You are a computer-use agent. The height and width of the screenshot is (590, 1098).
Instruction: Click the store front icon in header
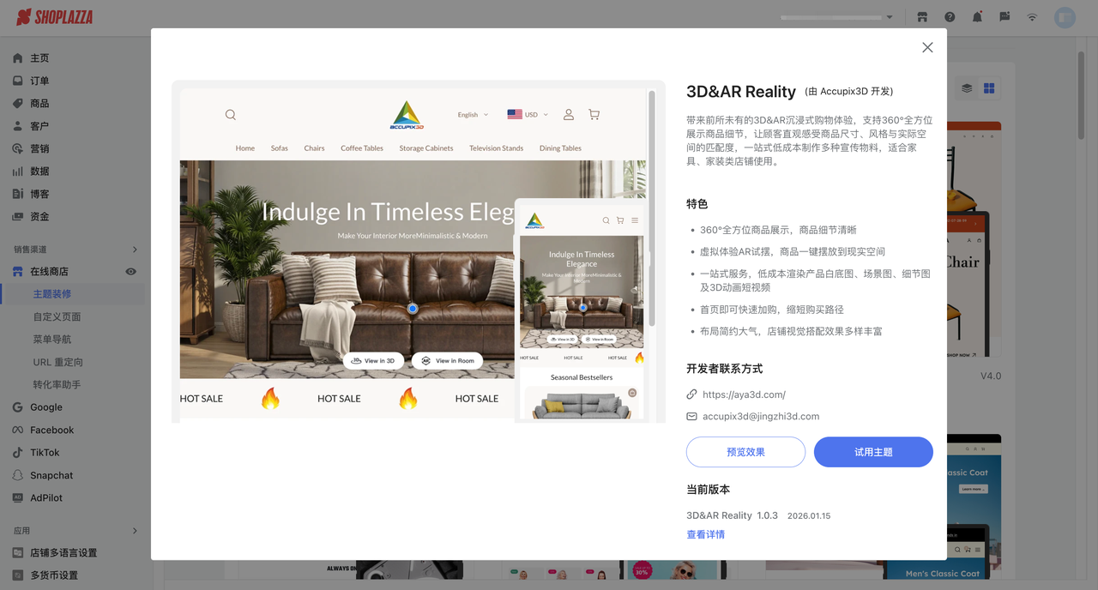click(922, 17)
